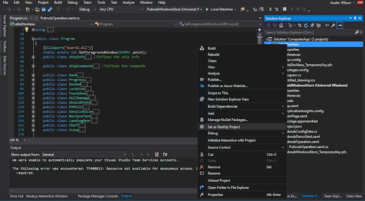Screen dimensions: 365x201
Task: Toggle word wrap in the Output pane
Action: [165, 154]
